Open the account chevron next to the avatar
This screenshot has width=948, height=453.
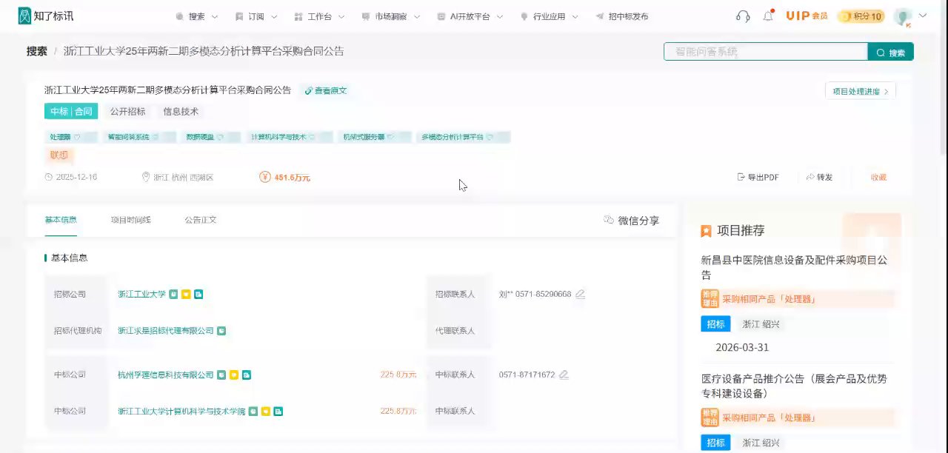(x=922, y=16)
